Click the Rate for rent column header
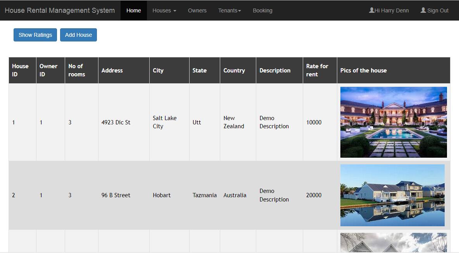The image size is (459, 253). click(x=317, y=70)
